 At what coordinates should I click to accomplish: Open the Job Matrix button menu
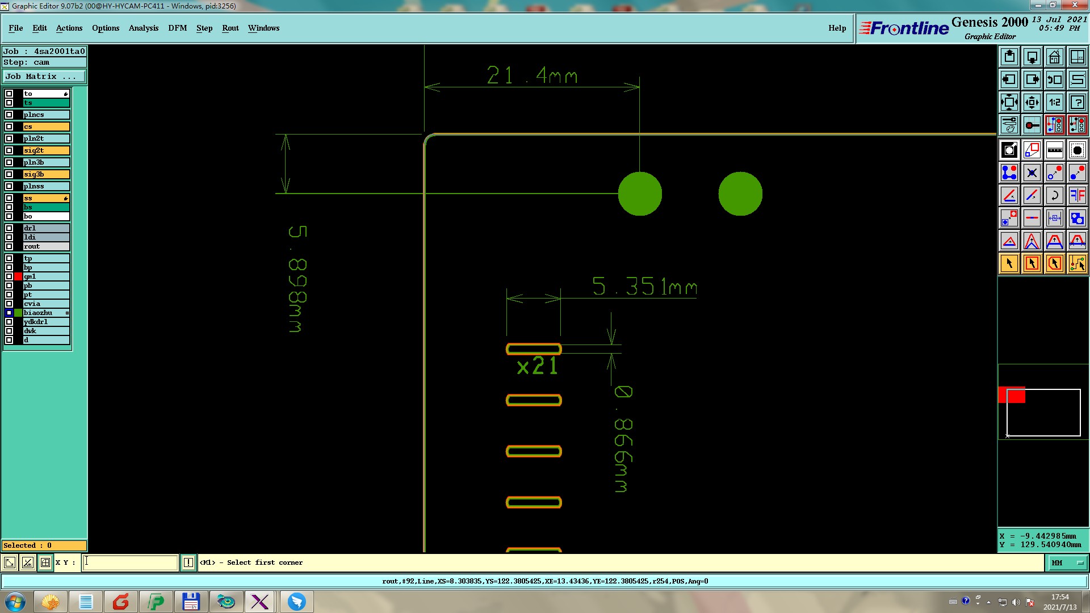click(x=44, y=76)
